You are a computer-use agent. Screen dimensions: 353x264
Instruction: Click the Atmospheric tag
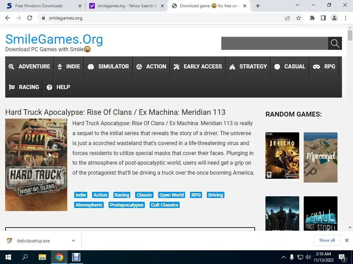coord(89,205)
